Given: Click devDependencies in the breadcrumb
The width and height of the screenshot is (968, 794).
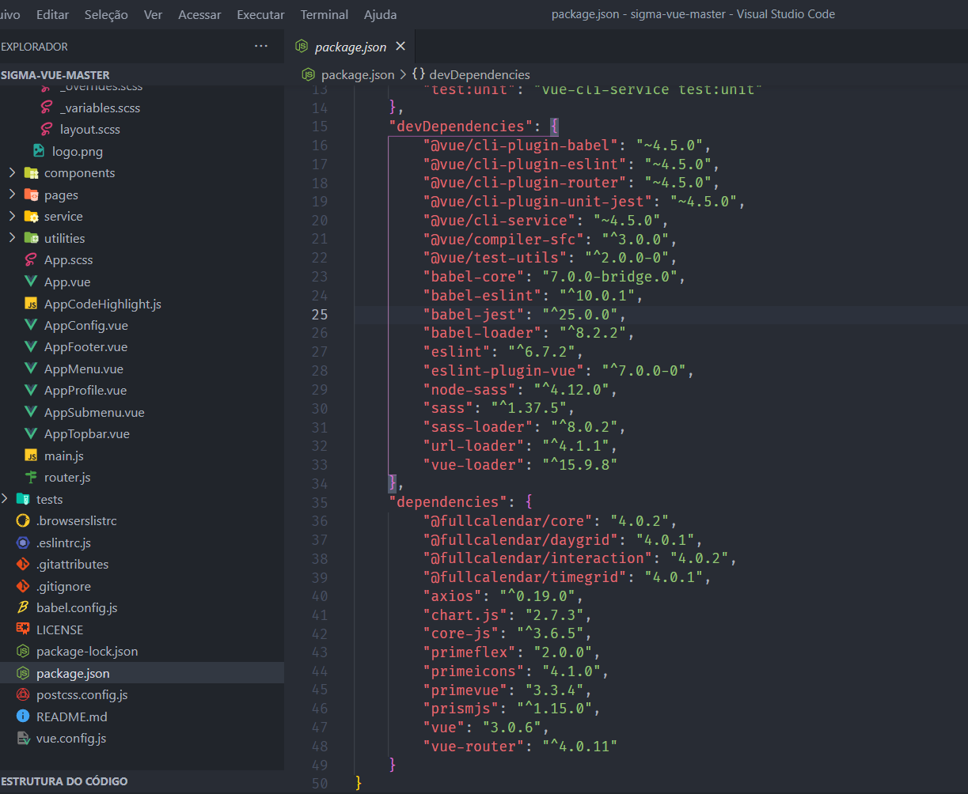Looking at the screenshot, I should pos(480,74).
